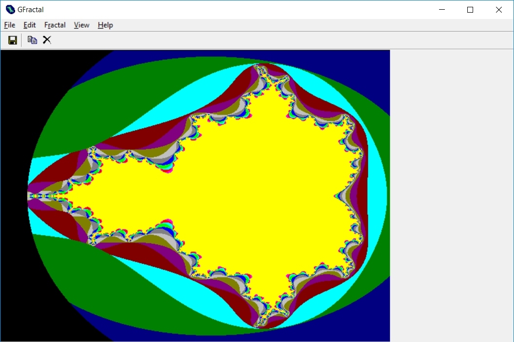Open the View menu
514x342 pixels.
pos(81,25)
